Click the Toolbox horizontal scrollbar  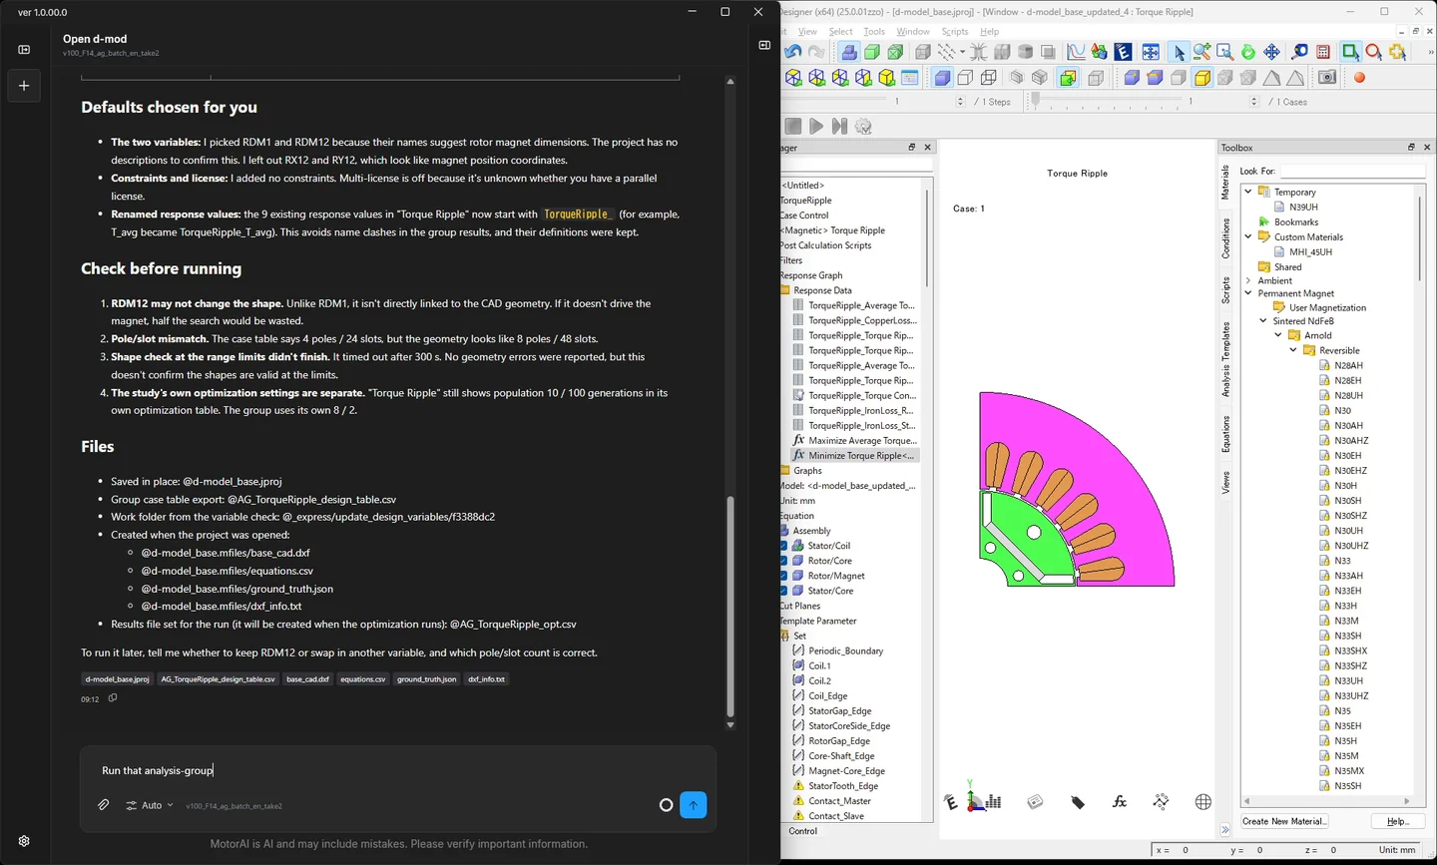coord(1329,801)
